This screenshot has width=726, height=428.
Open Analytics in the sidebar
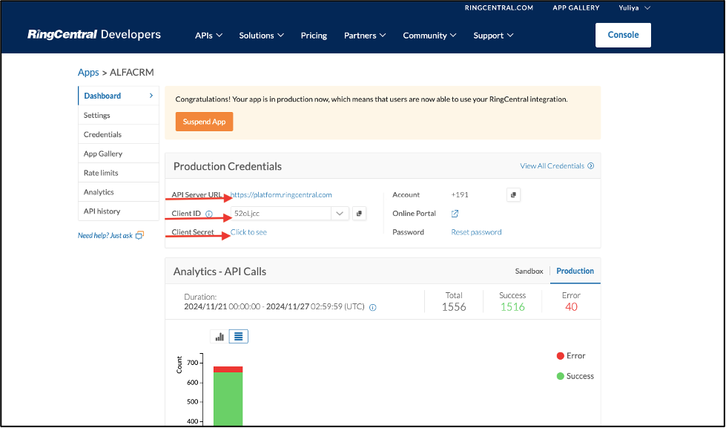(x=119, y=192)
